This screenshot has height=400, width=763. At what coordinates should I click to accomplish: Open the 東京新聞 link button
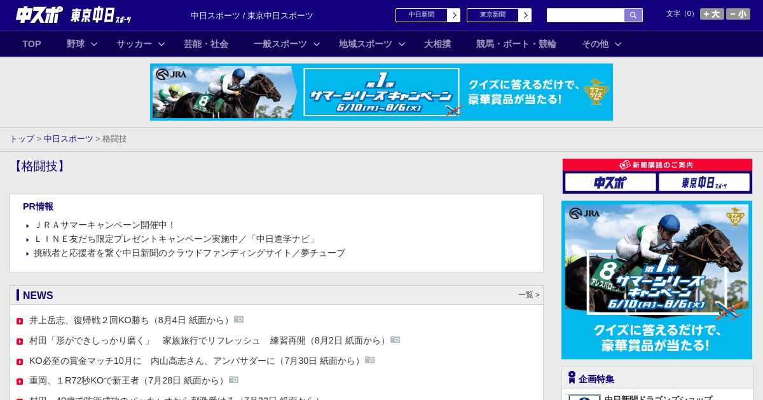(x=499, y=15)
